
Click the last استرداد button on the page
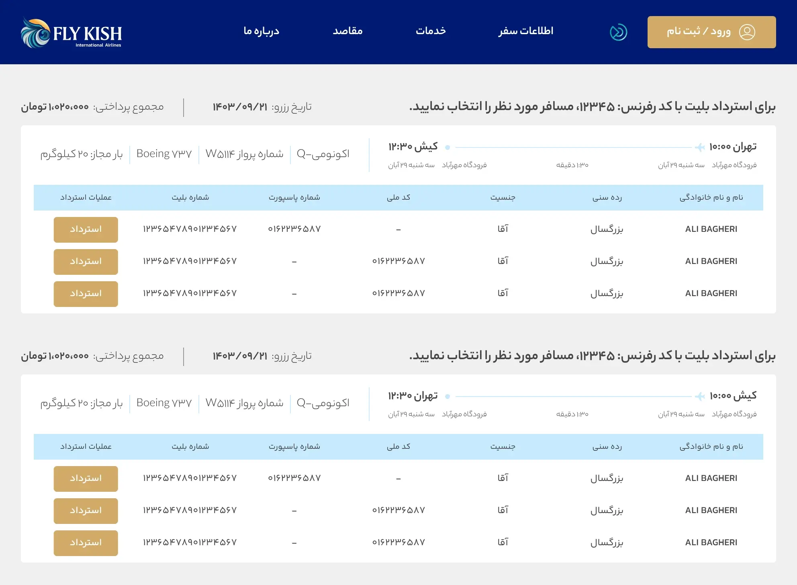tap(85, 543)
